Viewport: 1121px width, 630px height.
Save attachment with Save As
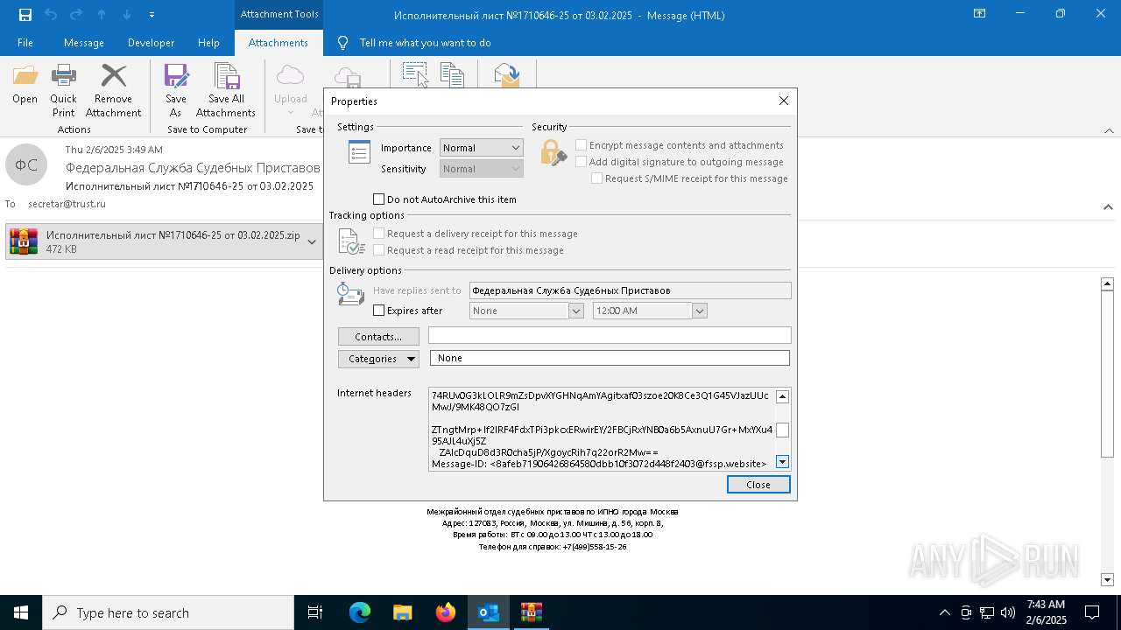pyautogui.click(x=176, y=90)
